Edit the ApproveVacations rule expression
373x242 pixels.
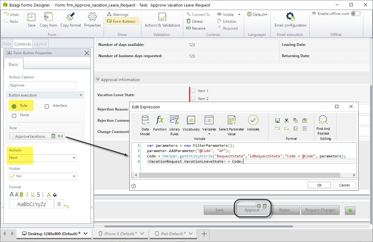60,136
